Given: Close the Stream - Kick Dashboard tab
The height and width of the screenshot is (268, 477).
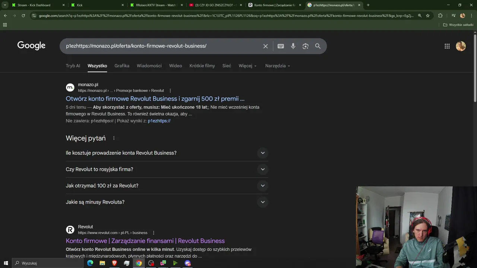Looking at the screenshot, I should point(63,5).
